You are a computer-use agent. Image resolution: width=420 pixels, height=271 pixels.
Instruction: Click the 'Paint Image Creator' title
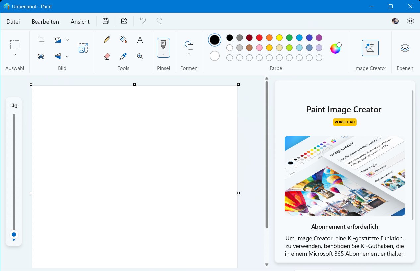click(x=344, y=109)
